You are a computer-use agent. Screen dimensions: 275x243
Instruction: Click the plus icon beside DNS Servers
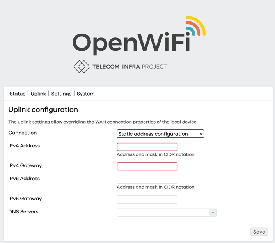coord(213,213)
